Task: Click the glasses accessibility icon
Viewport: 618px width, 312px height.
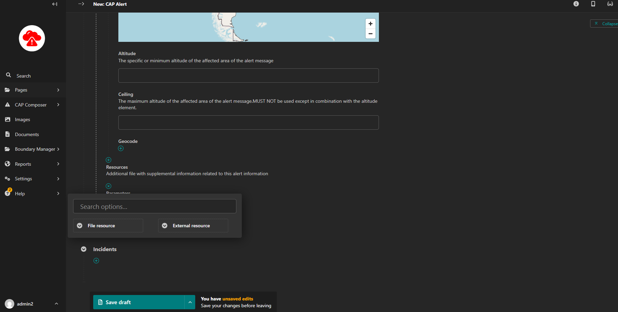Action: [x=610, y=4]
